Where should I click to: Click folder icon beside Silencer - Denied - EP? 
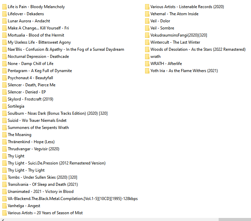4,92
